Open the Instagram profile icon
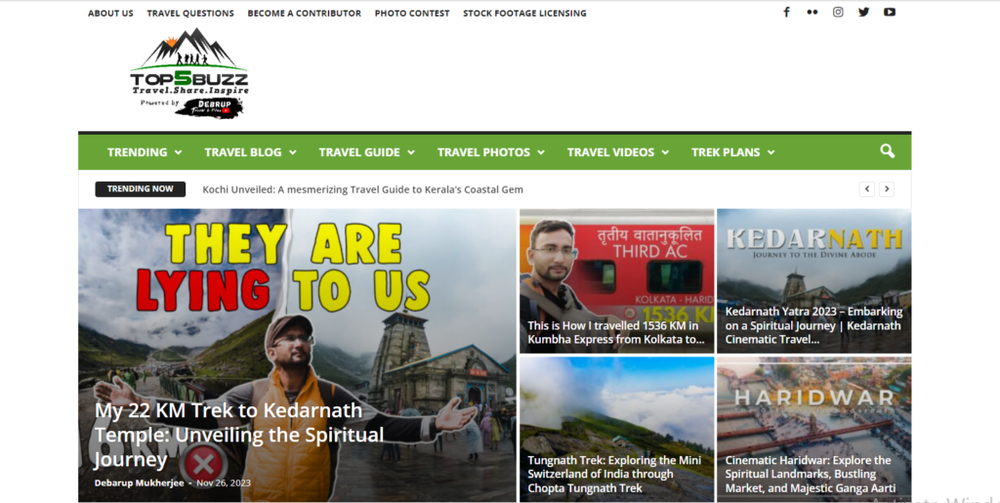The width and height of the screenshot is (1000, 503). point(838,13)
